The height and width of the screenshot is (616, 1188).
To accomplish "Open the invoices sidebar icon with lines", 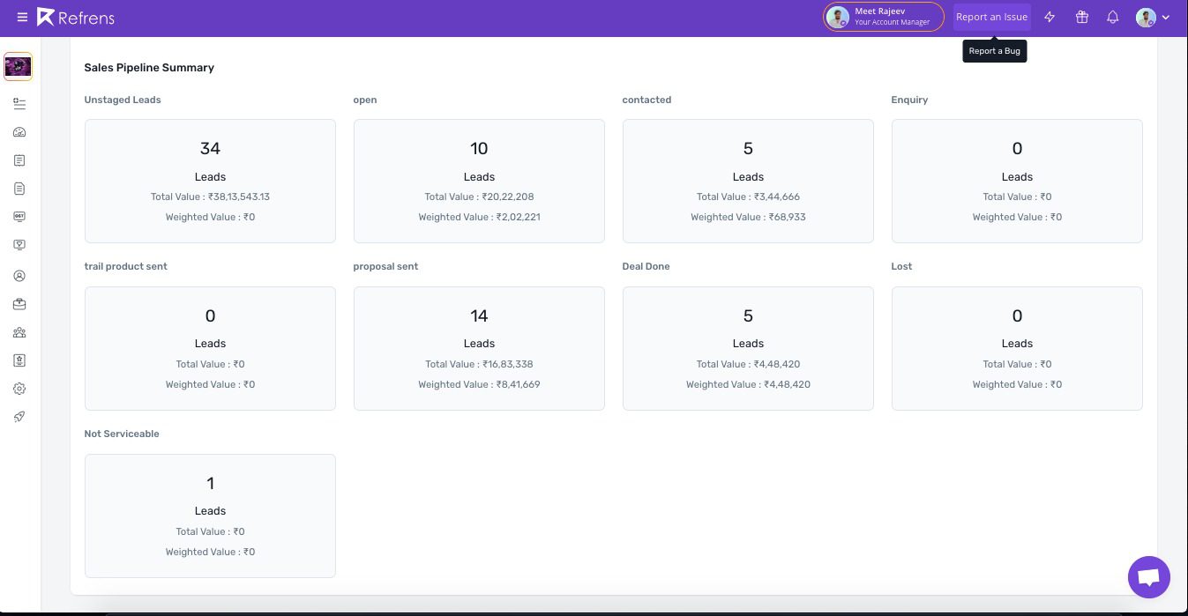I will (x=19, y=160).
